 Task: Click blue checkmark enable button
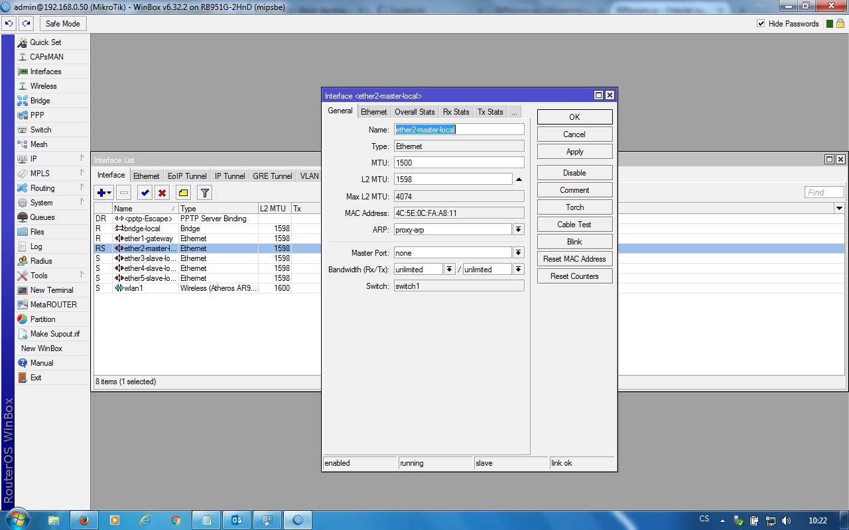(145, 193)
